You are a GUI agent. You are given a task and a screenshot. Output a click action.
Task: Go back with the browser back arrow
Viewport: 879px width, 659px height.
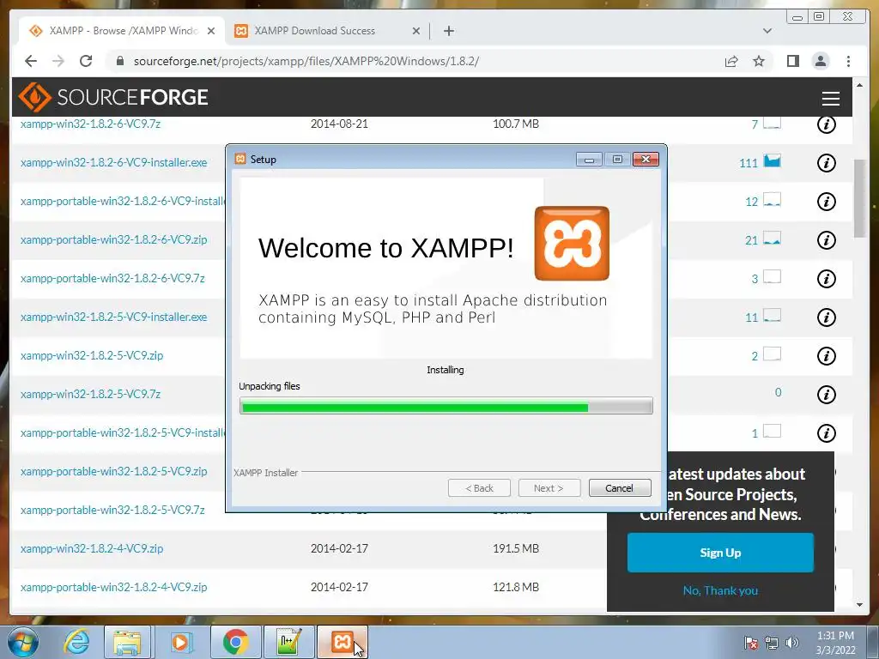[x=31, y=61]
